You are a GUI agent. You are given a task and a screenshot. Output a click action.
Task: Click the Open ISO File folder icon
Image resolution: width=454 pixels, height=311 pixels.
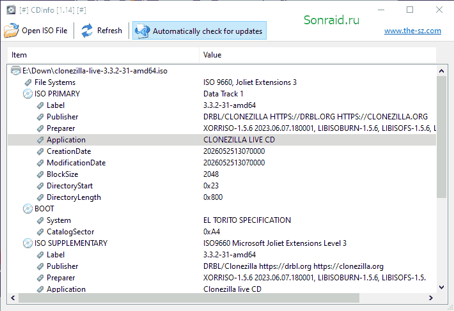[12, 31]
